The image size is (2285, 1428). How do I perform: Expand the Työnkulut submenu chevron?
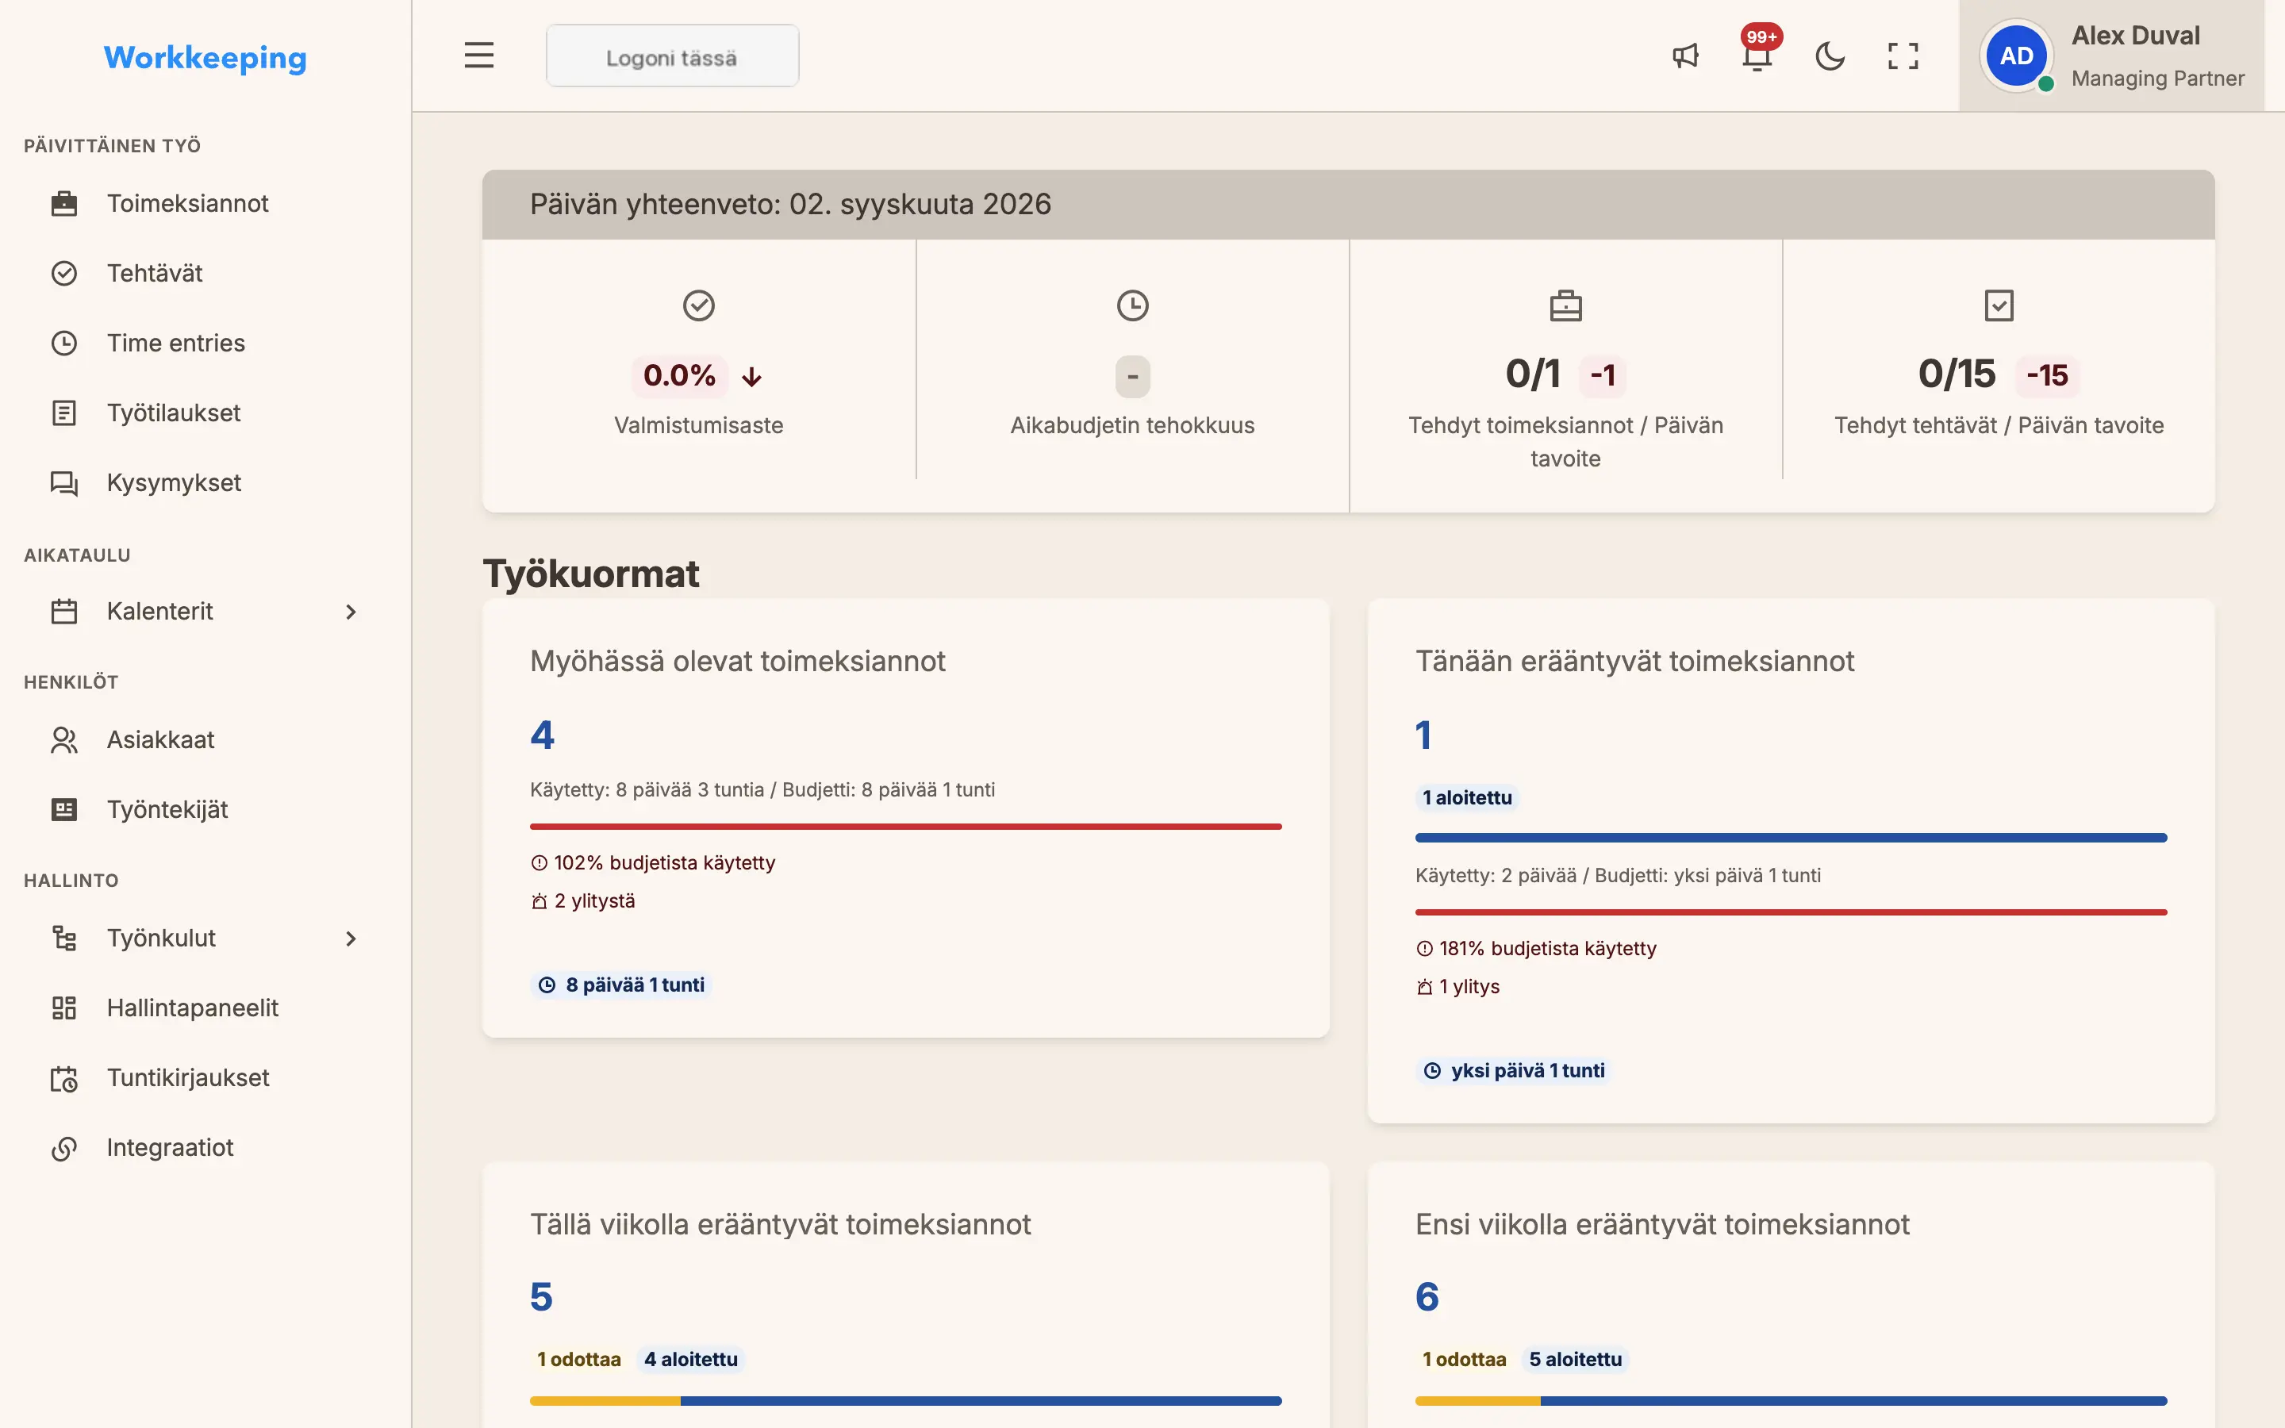coord(351,939)
